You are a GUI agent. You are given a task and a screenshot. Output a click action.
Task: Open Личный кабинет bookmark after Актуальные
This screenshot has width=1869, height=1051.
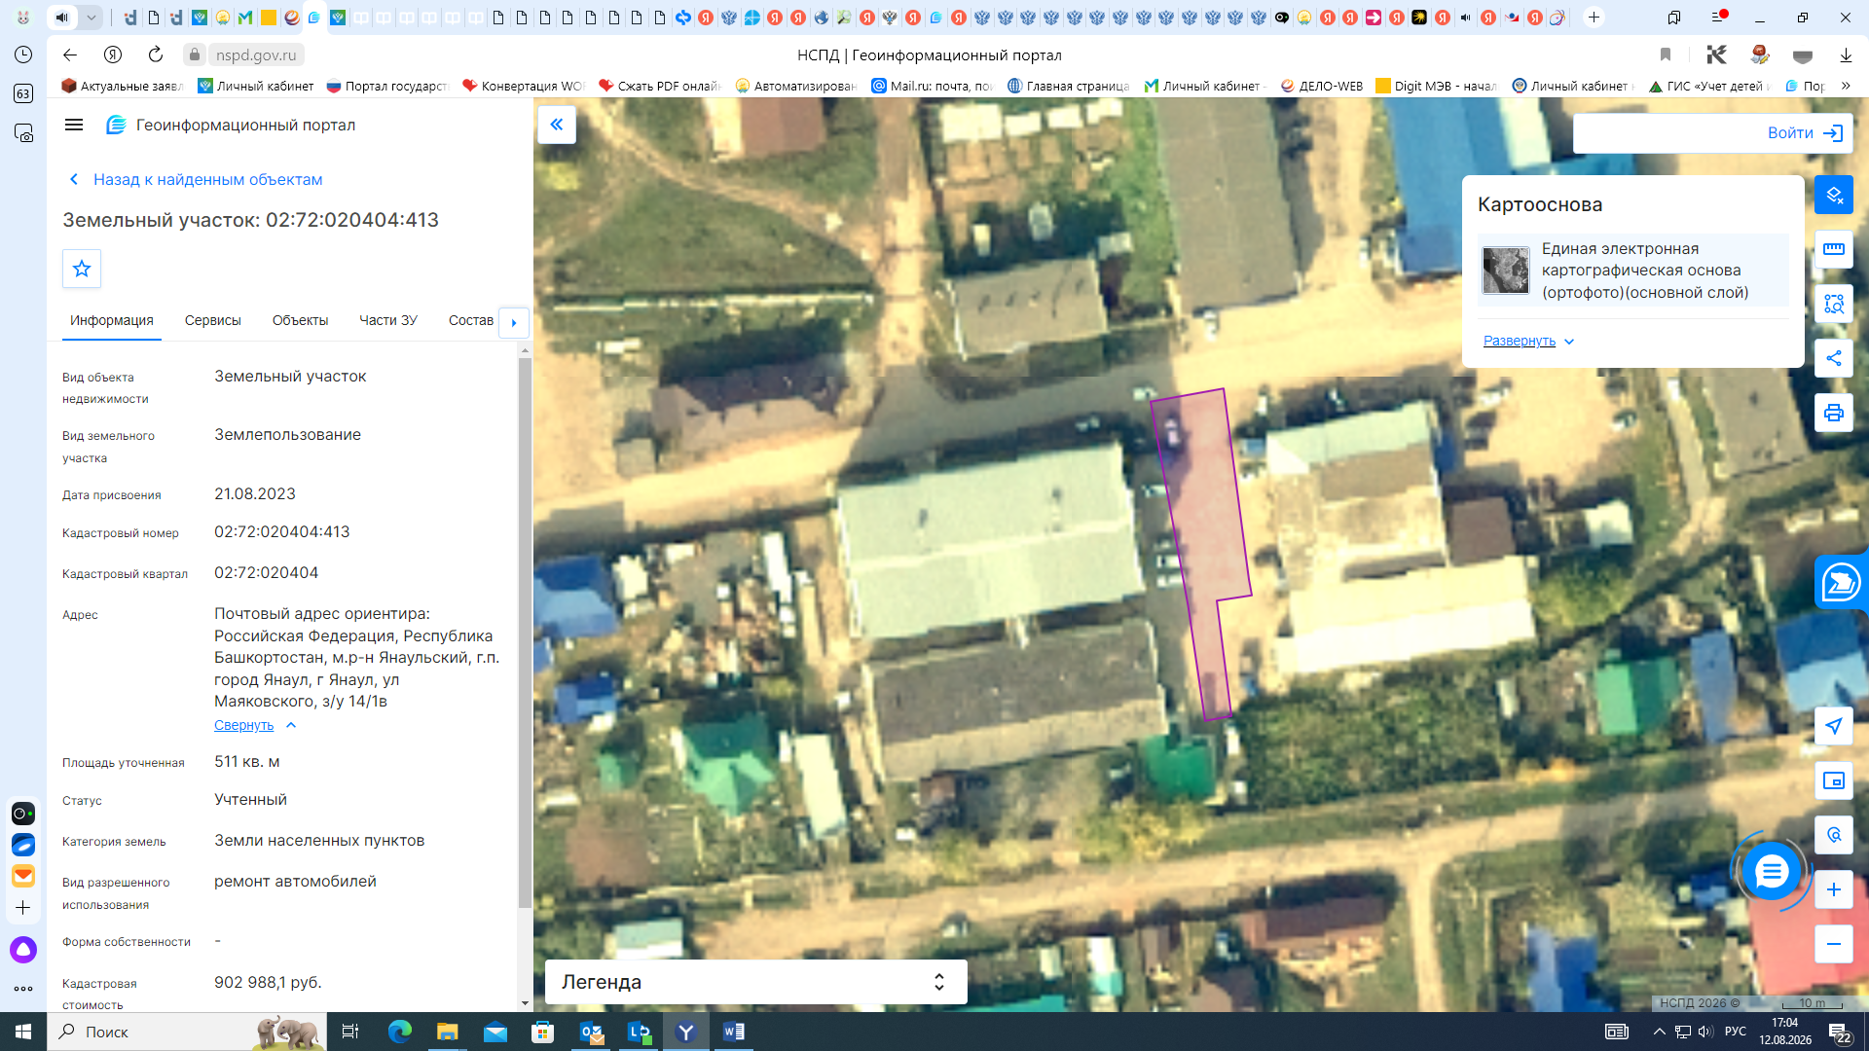coord(256,86)
